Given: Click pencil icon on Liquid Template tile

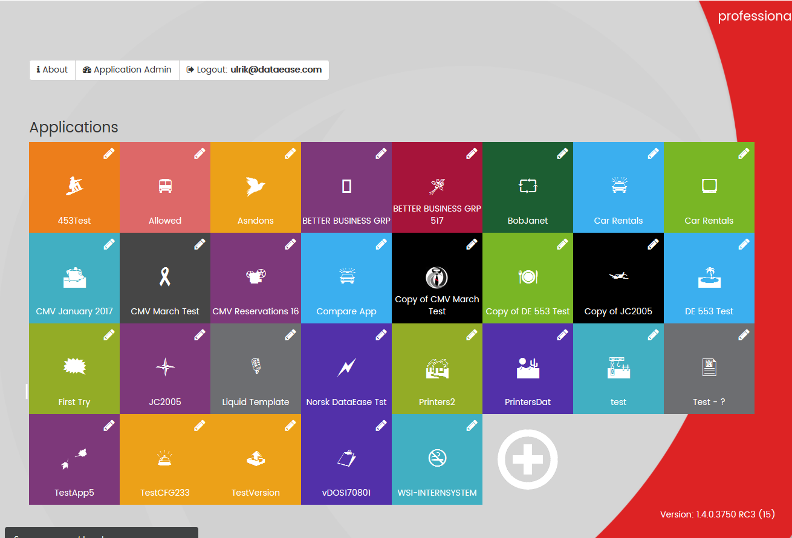Looking at the screenshot, I should pos(290,335).
